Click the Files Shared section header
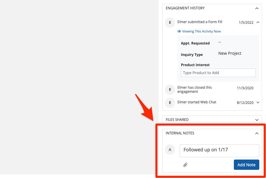Viewport: 266px width, 178px height. point(177,120)
